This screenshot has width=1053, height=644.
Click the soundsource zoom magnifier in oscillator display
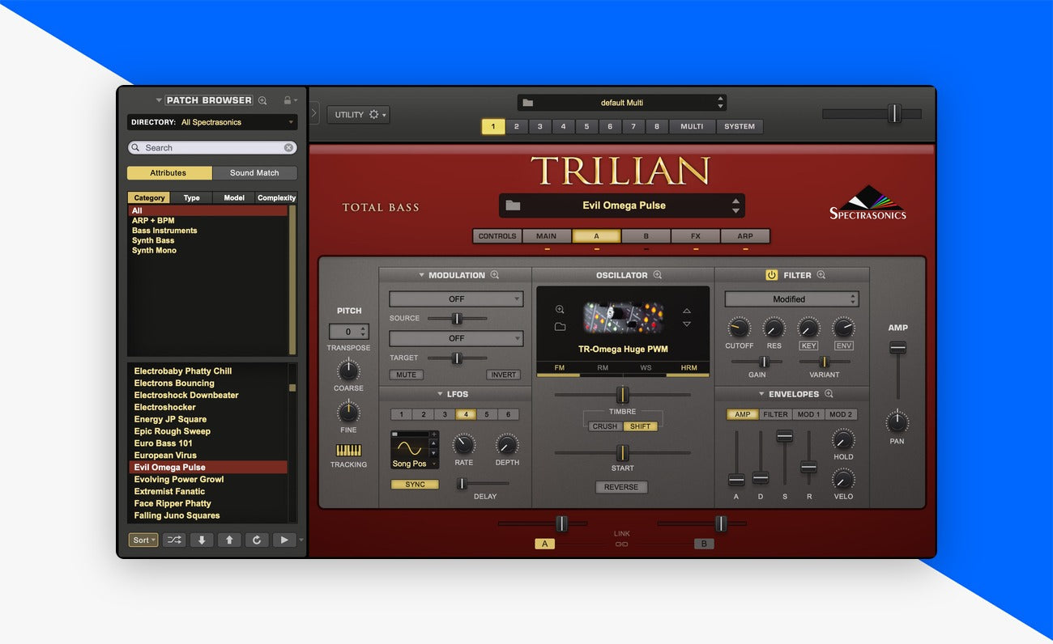560,310
